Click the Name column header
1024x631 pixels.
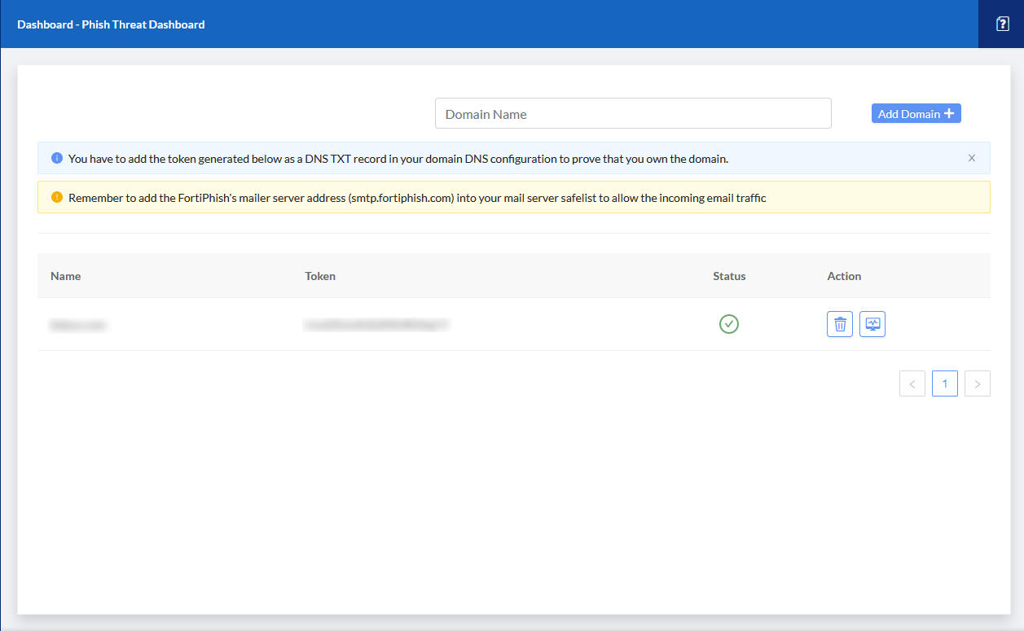click(66, 276)
